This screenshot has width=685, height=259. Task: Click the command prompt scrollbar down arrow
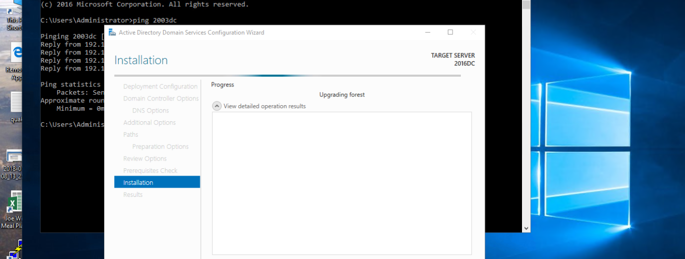(x=527, y=228)
